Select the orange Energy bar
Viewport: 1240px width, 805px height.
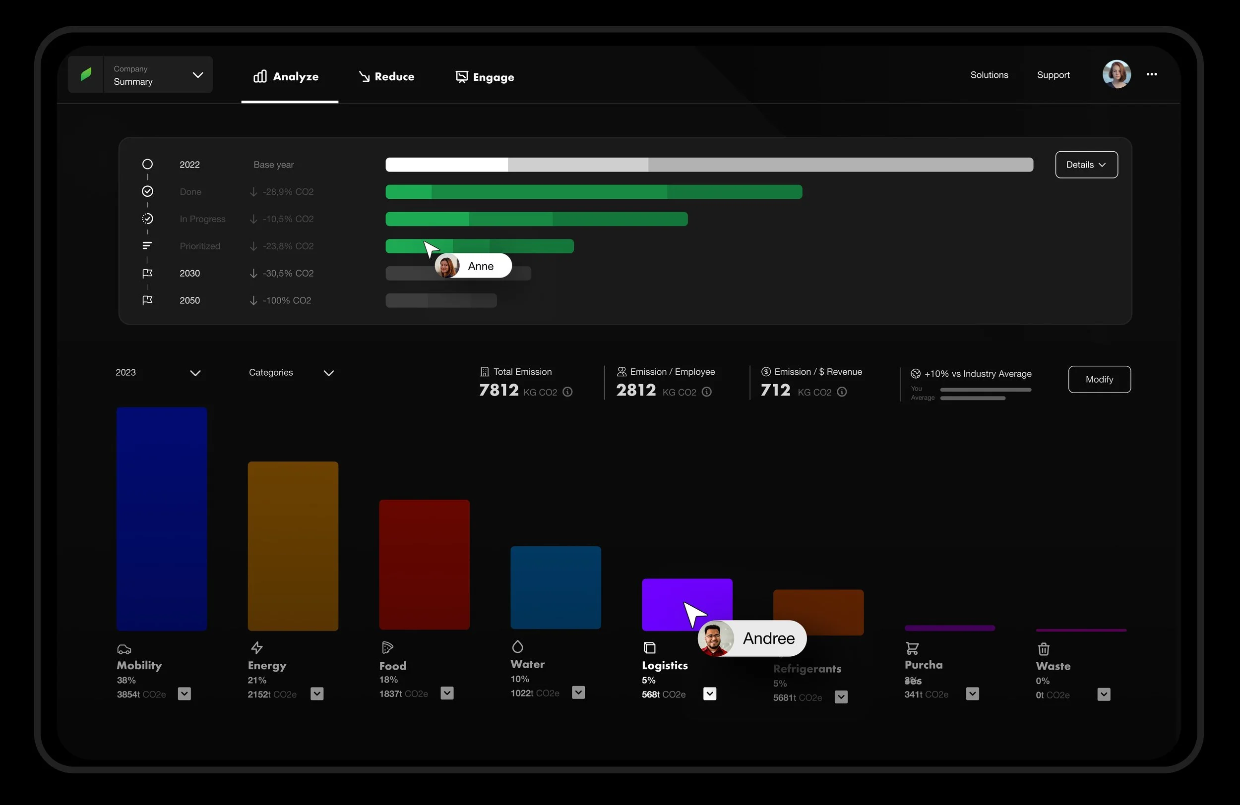(293, 546)
